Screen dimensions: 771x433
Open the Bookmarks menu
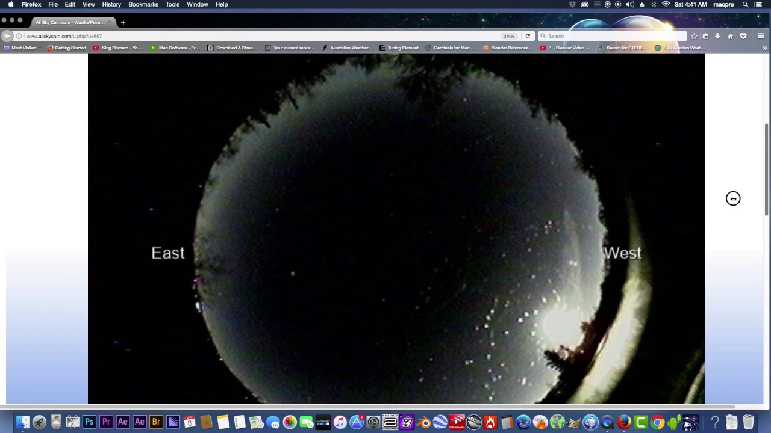click(x=143, y=4)
